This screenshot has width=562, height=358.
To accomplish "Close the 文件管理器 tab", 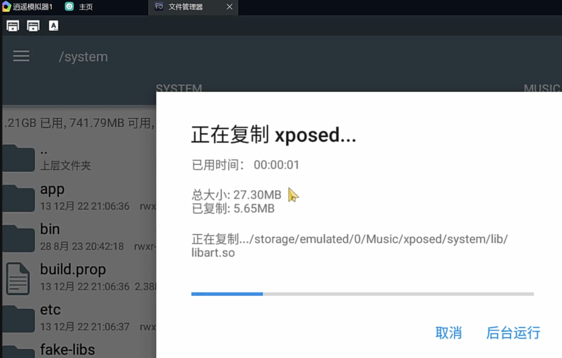I will coord(229,7).
